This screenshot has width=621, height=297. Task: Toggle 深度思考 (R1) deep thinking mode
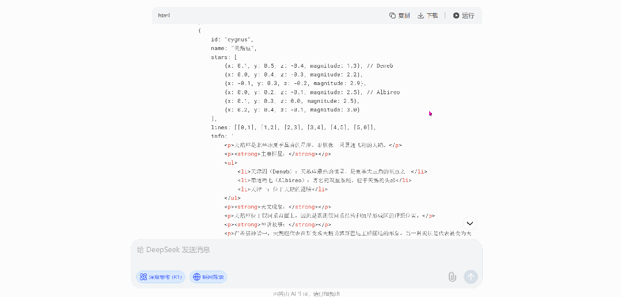click(x=160, y=277)
